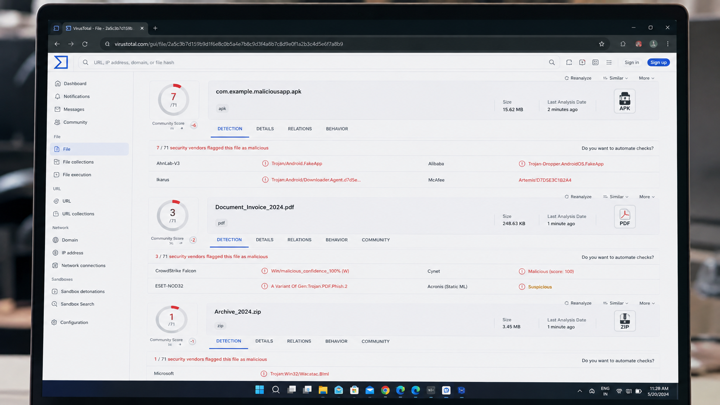Click the Trojan/Android.FakeApp detection label

297,164
